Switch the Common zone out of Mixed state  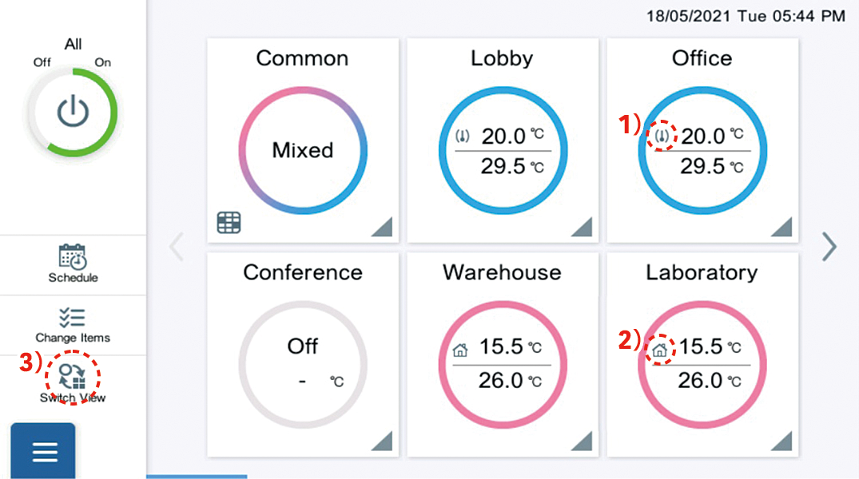click(x=302, y=150)
